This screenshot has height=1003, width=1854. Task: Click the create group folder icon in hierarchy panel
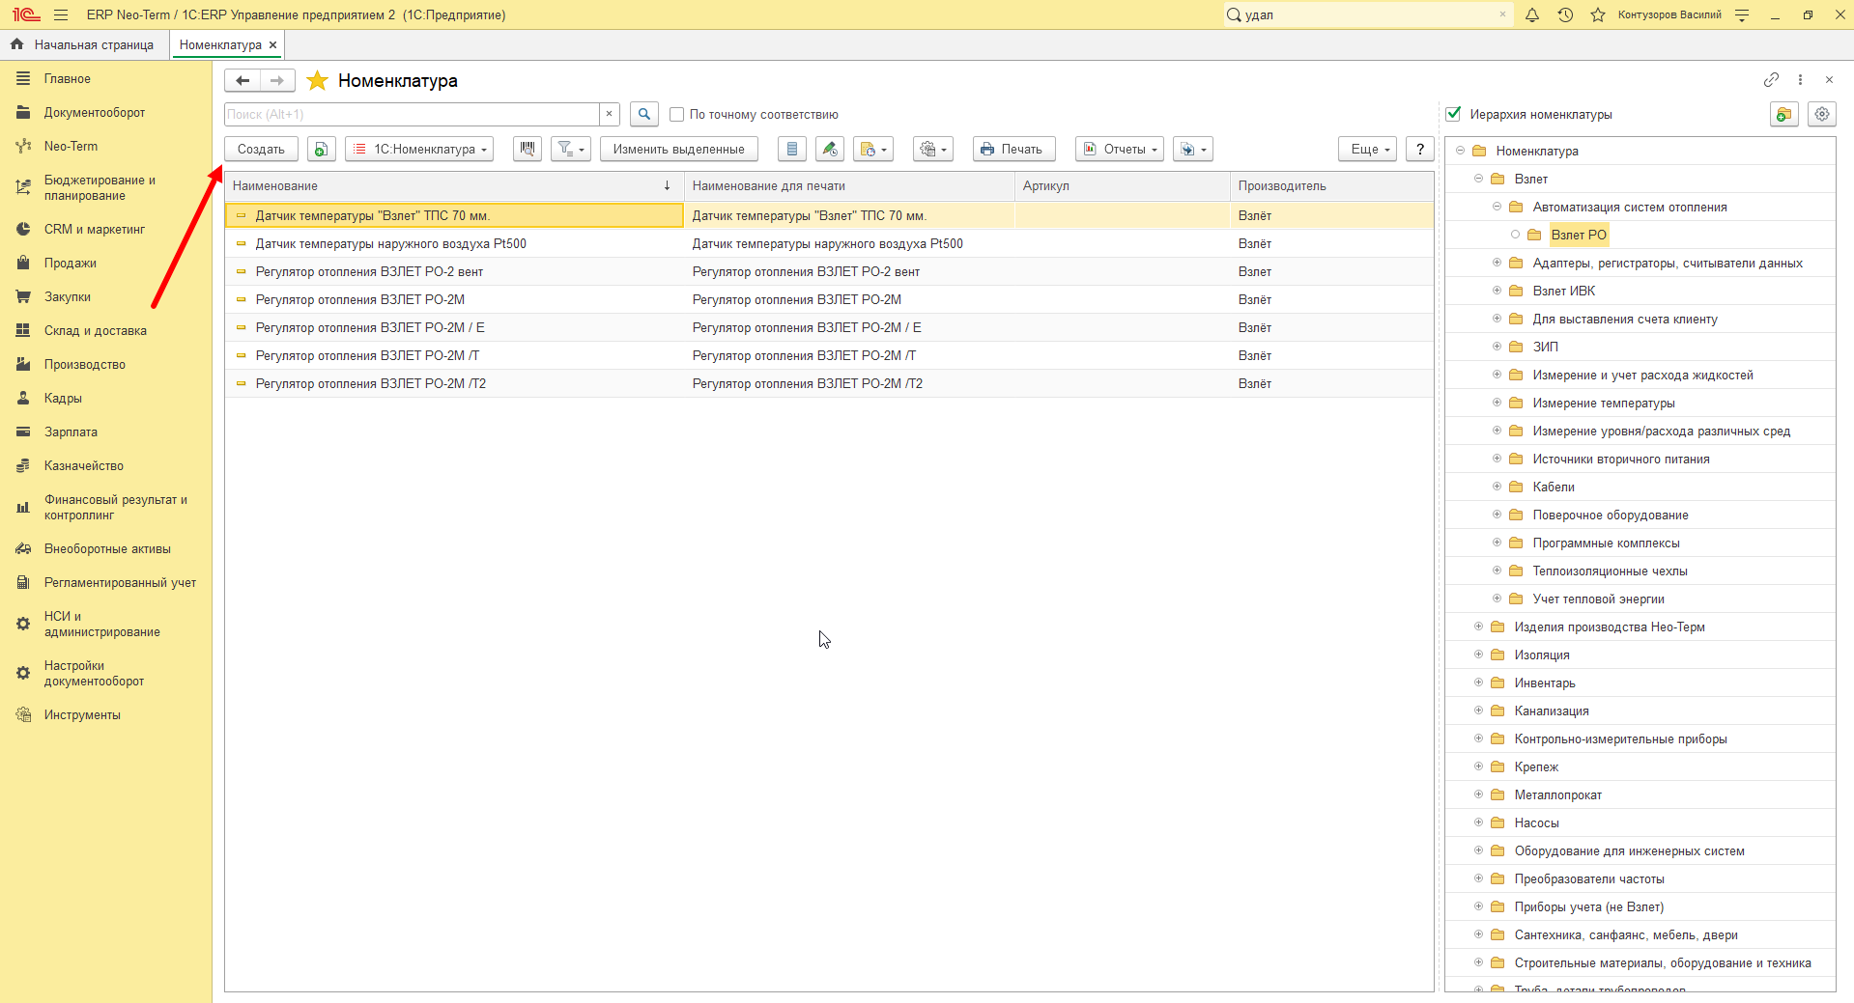click(1784, 114)
